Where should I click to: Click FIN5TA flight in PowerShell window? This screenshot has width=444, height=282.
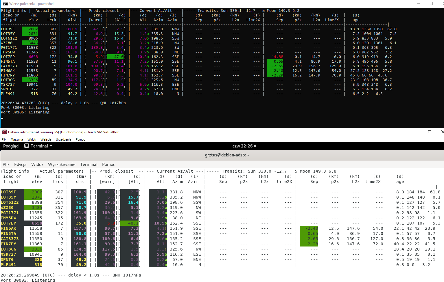click(8, 61)
